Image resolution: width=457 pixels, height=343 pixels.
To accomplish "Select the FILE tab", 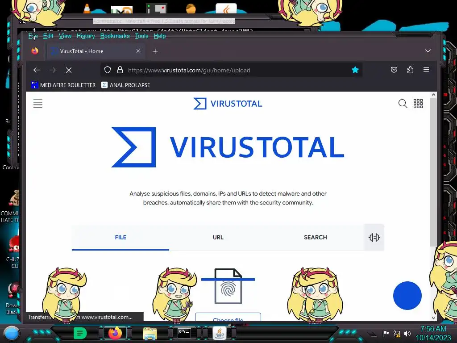I will 120,238.
